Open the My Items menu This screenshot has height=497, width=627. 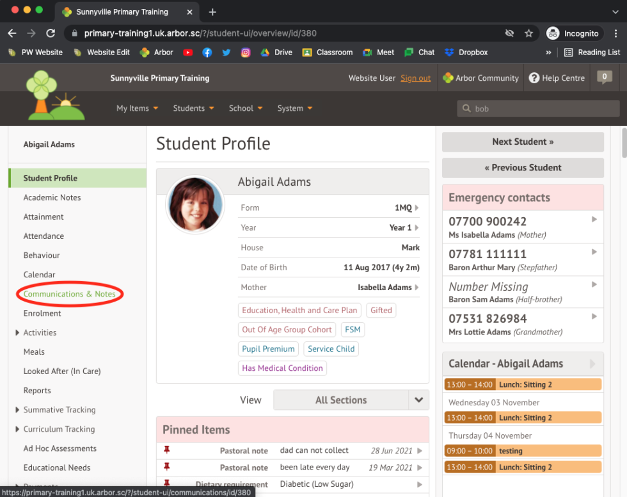pyautogui.click(x=137, y=108)
